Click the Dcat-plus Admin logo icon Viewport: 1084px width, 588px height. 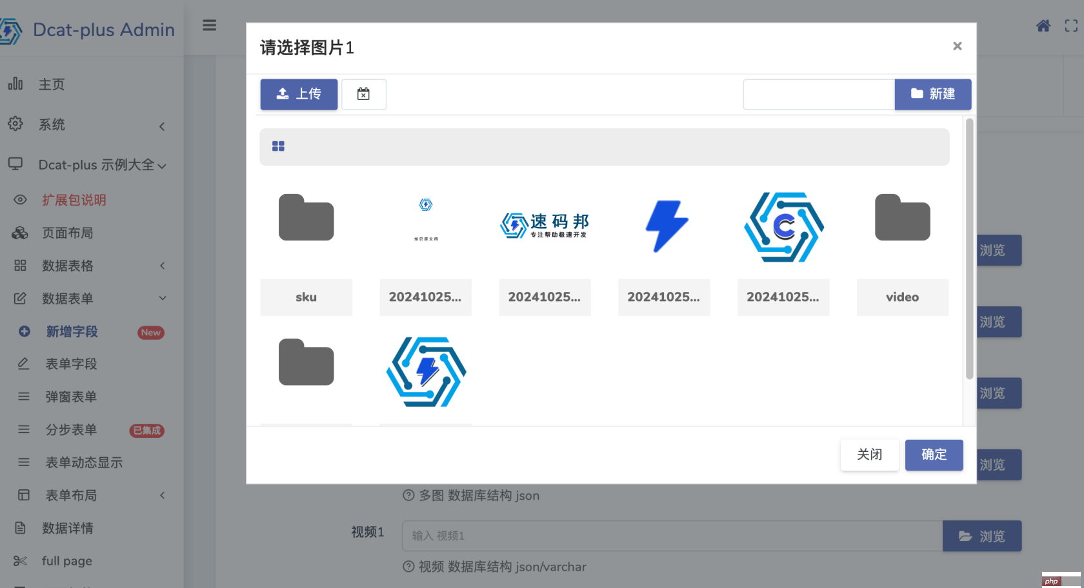pyautogui.click(x=10, y=30)
